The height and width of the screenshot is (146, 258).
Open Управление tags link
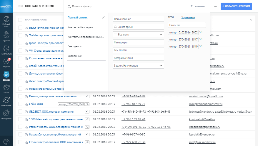pos(188,17)
